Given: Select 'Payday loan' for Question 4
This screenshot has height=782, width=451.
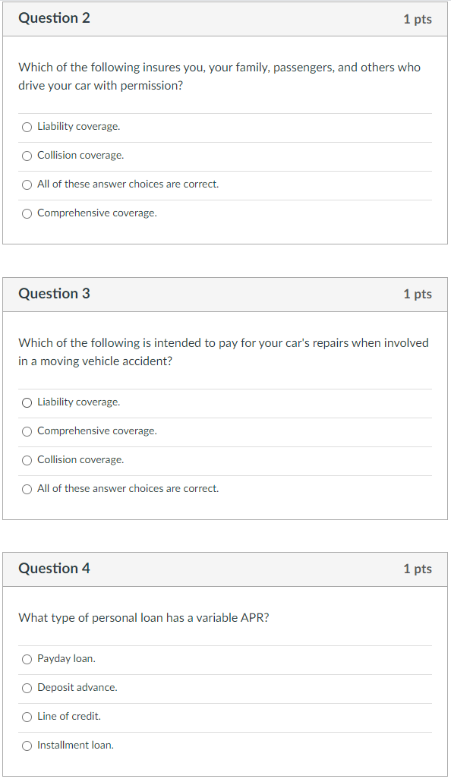Looking at the screenshot, I should (27, 659).
